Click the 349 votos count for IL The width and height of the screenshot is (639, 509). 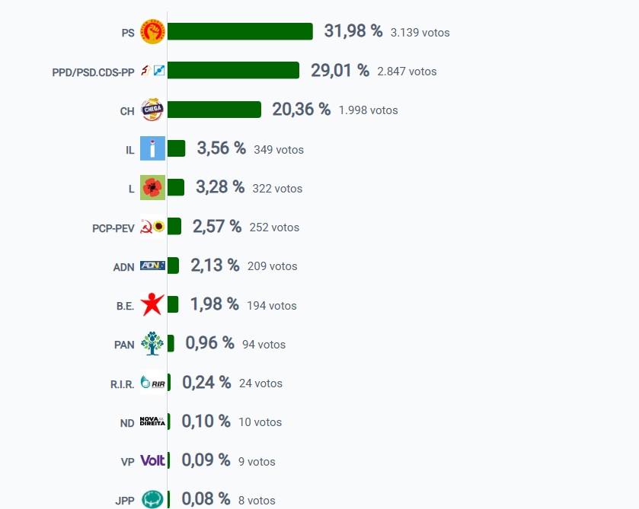tap(279, 150)
